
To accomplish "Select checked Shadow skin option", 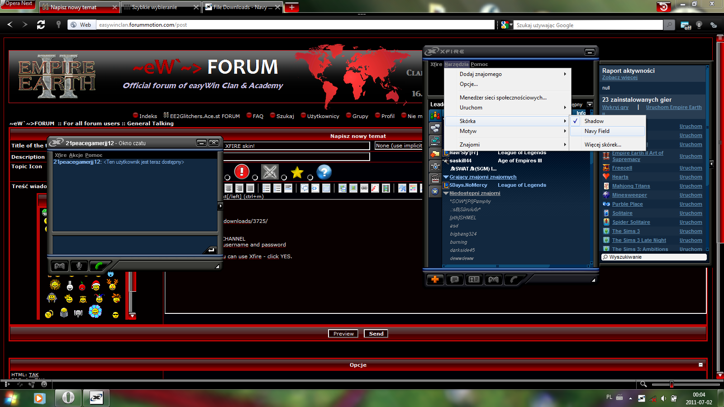I will pos(608,121).
